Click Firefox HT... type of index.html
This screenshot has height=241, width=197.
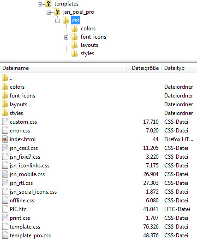pyautogui.click(x=179, y=139)
